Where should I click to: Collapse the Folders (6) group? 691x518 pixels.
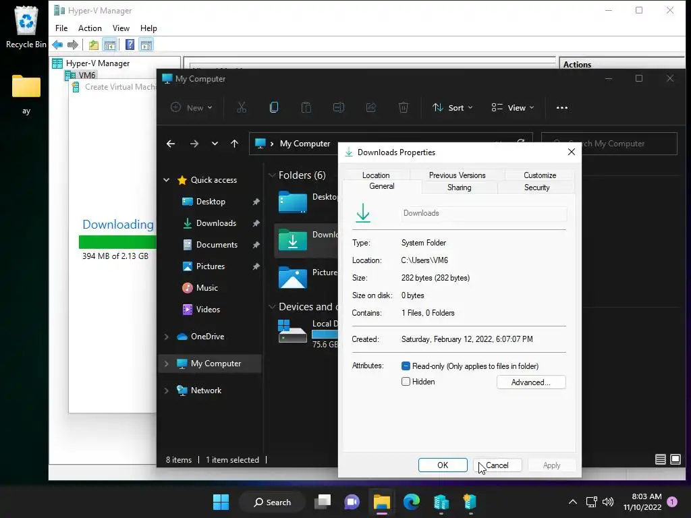pyautogui.click(x=272, y=175)
